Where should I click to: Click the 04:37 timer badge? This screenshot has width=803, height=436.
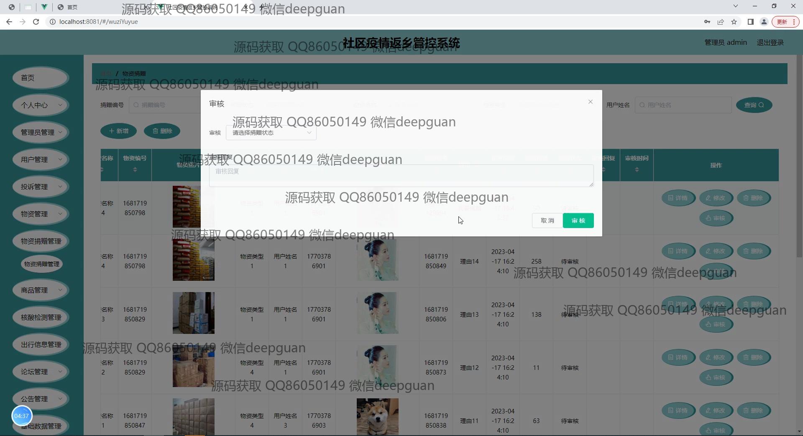[x=22, y=416]
